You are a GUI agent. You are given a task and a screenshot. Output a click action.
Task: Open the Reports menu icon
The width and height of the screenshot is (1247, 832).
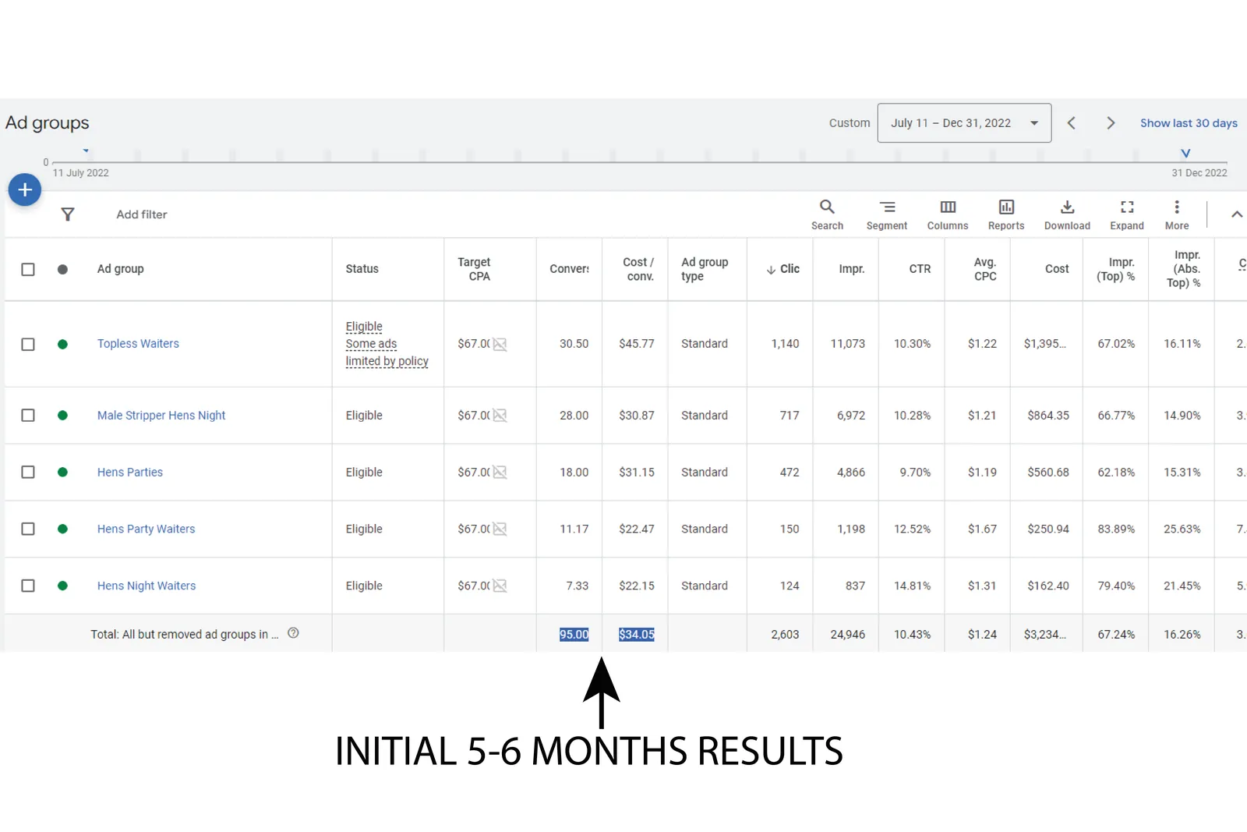[1006, 214]
